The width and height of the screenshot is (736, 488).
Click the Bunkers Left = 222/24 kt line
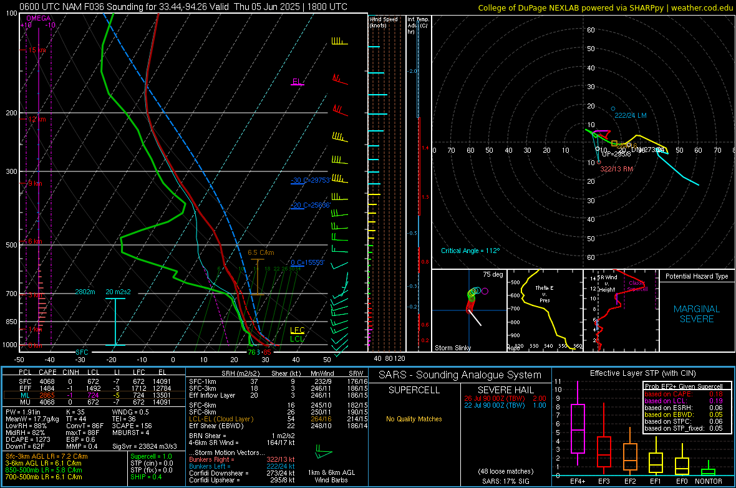tap(242, 466)
